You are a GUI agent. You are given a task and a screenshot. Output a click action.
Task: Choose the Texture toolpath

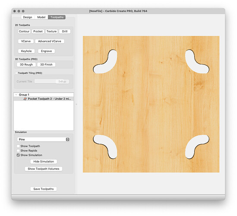51,31
